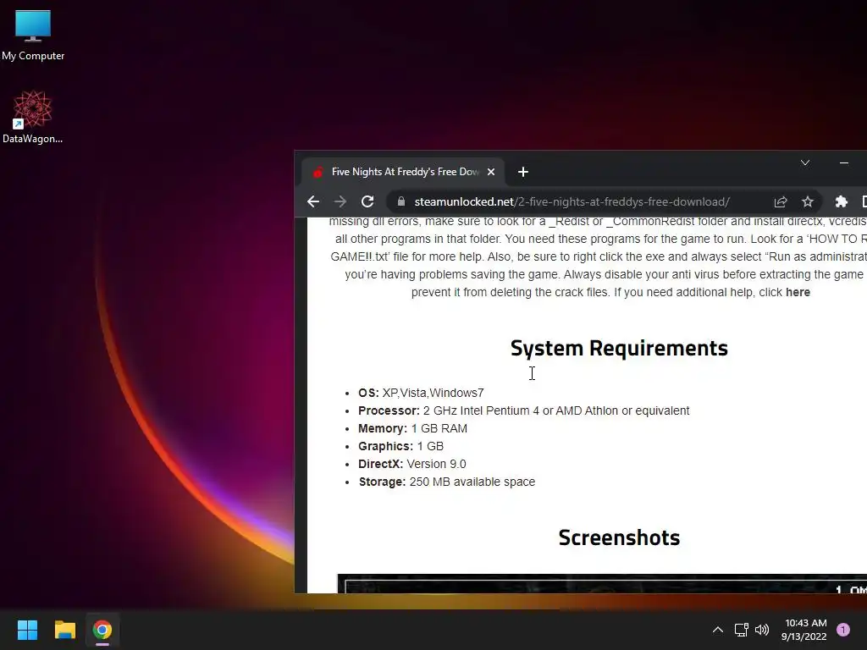Click the site lock icon
Screen dimensions: 867x650
[400, 201]
